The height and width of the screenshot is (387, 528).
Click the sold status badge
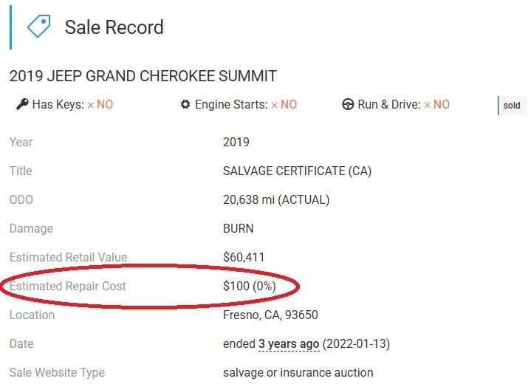512,106
